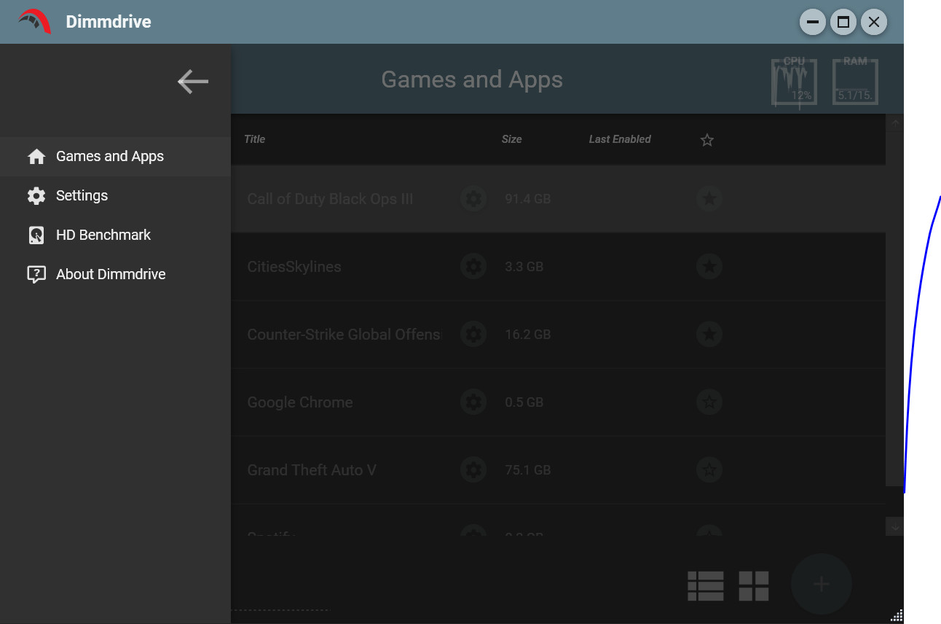This screenshot has height=624, width=941.
Task: Select the Games and Apps home icon
Action: pos(35,156)
